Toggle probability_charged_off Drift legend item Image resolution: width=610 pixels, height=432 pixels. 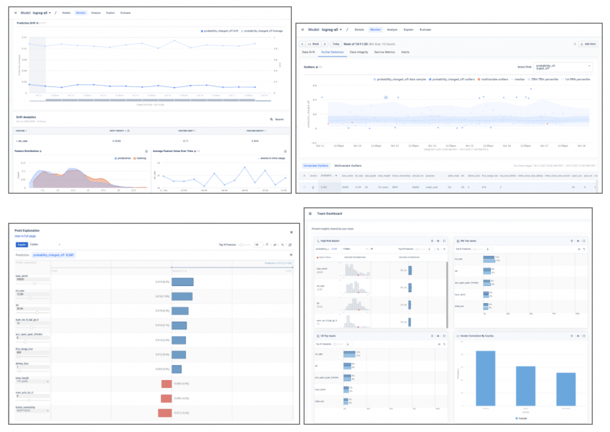219,31
